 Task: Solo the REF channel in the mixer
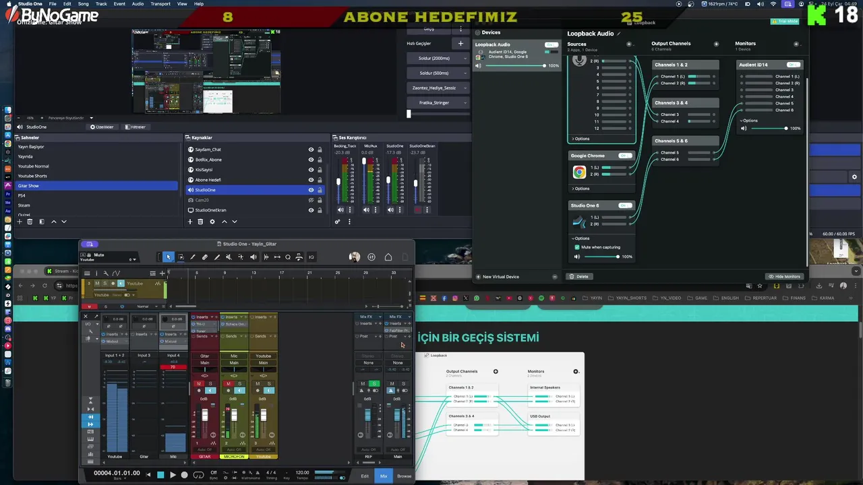pyautogui.click(x=374, y=384)
